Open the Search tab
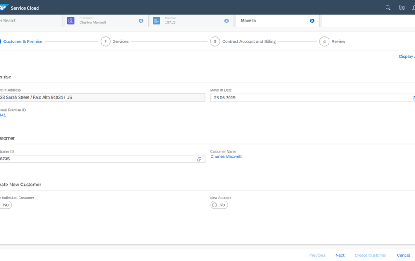The width and height of the screenshot is (415, 261). pyautogui.click(x=31, y=21)
